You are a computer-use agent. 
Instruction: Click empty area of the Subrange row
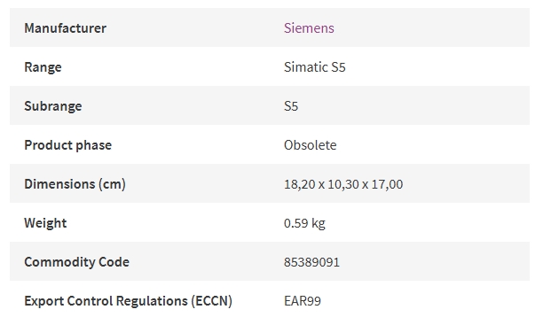415,105
